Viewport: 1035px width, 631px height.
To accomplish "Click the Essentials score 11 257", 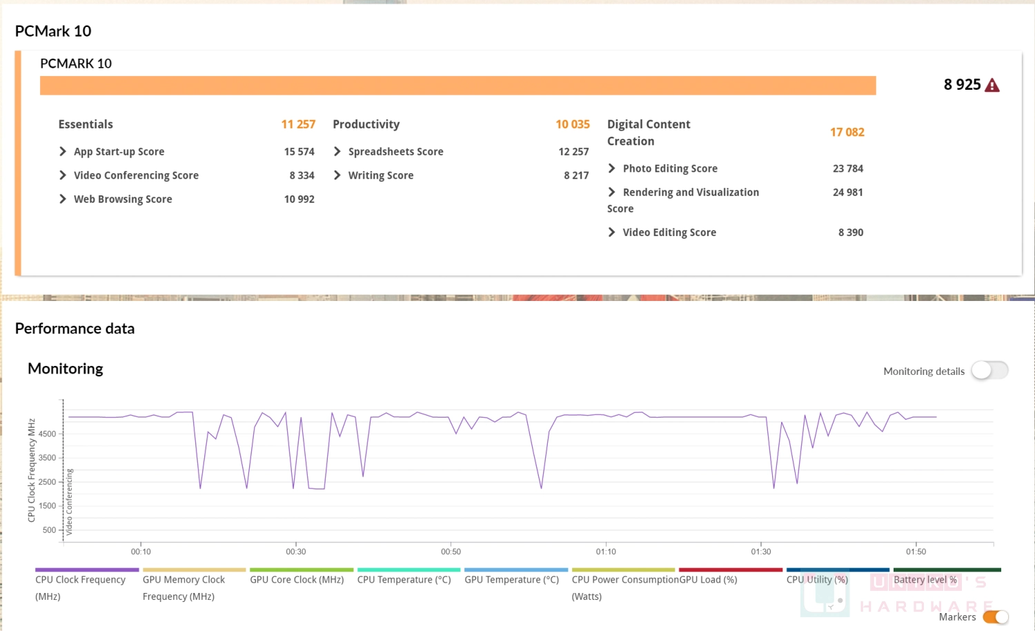I will click(298, 124).
